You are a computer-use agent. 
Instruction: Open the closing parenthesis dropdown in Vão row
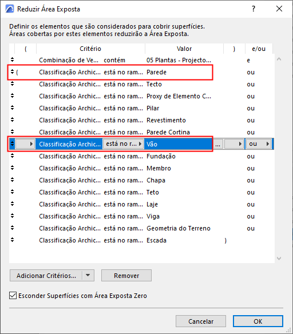click(x=234, y=144)
